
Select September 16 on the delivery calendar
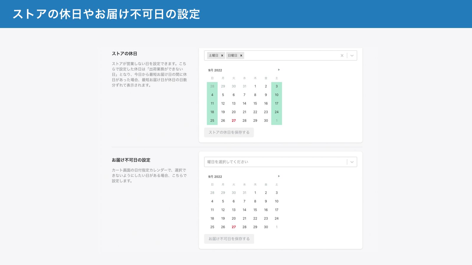(x=266, y=210)
